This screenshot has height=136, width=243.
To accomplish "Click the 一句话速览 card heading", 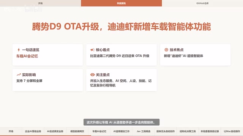I will (x=31, y=50).
